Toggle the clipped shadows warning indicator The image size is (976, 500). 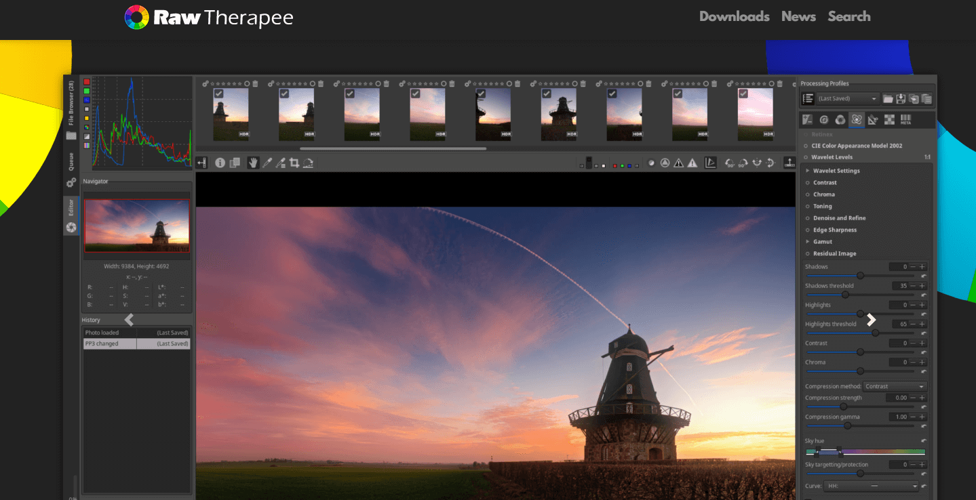679,163
